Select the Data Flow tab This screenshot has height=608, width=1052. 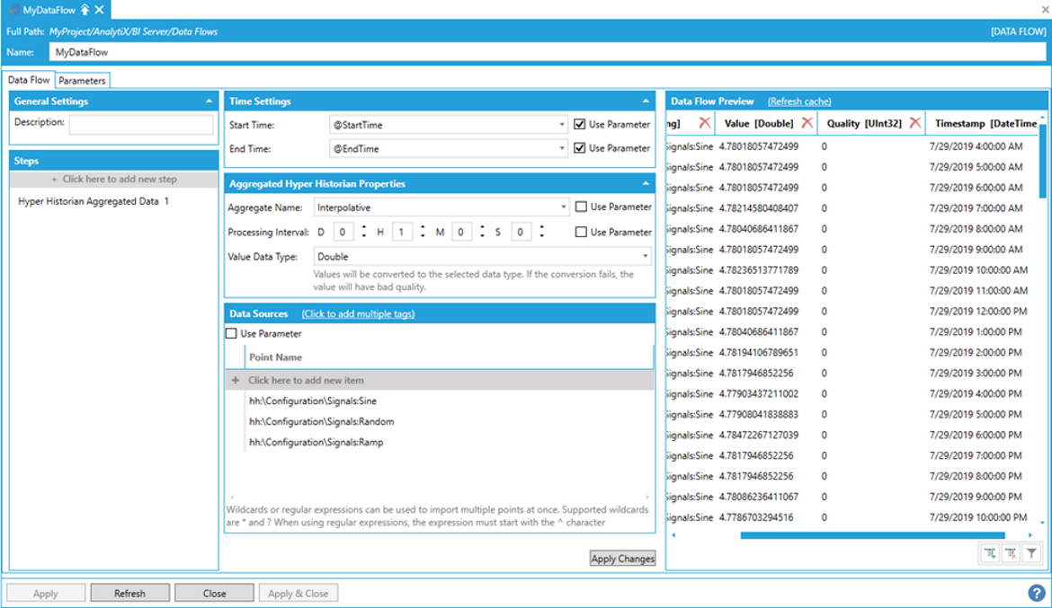[x=29, y=80]
